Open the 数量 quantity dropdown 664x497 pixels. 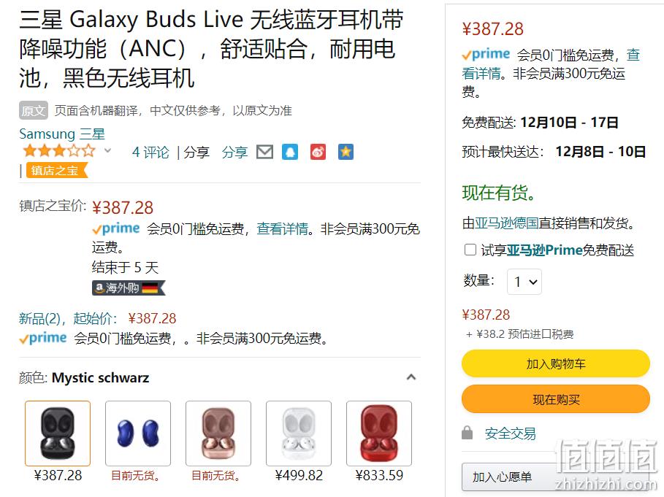tap(524, 281)
